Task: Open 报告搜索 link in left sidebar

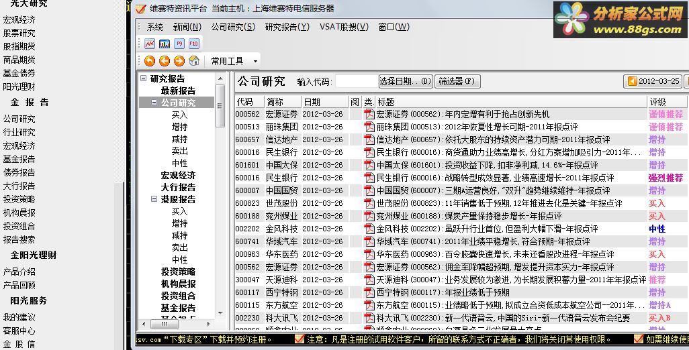Action: tap(19, 239)
